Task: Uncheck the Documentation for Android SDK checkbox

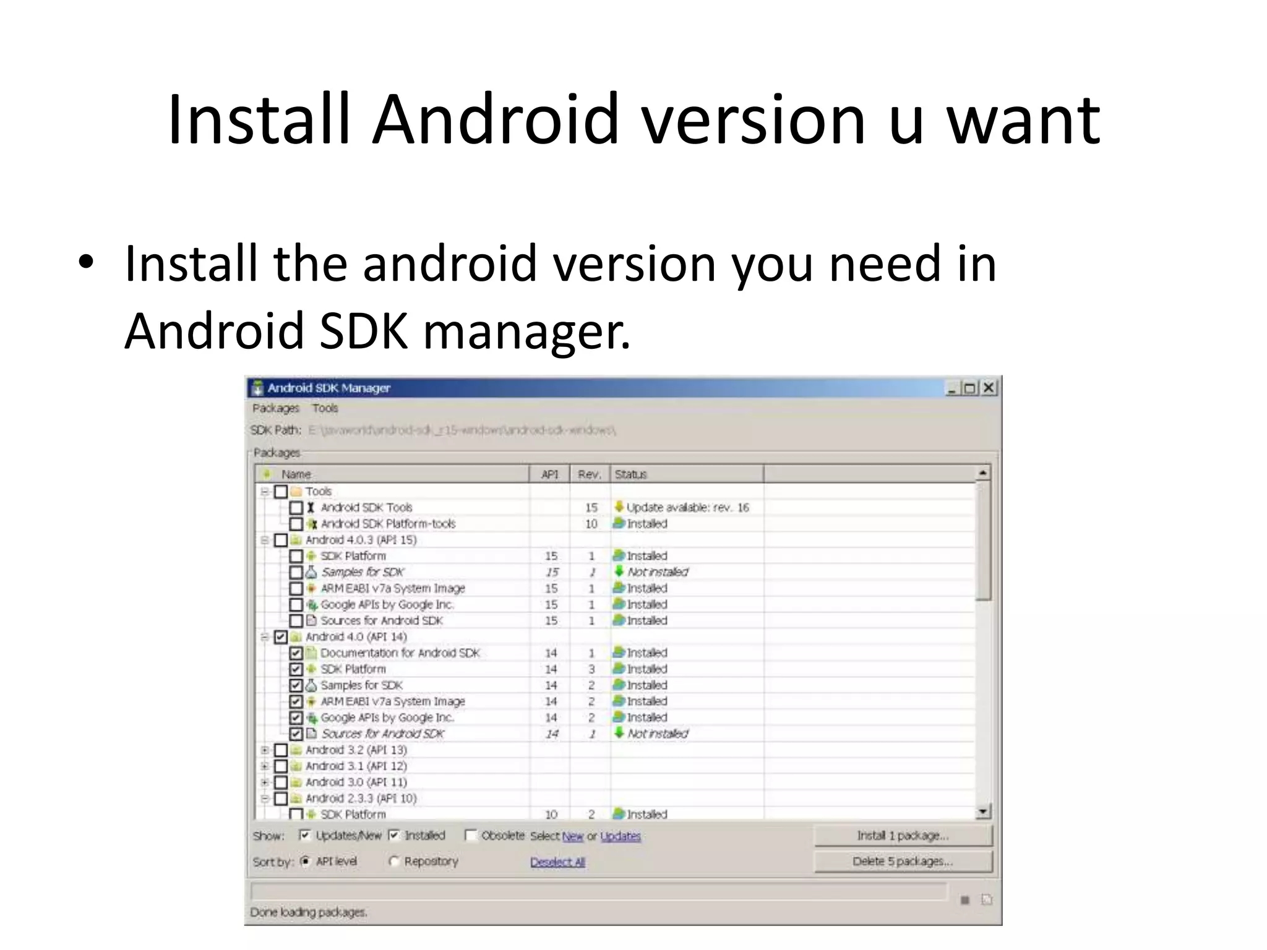Action: click(x=296, y=653)
